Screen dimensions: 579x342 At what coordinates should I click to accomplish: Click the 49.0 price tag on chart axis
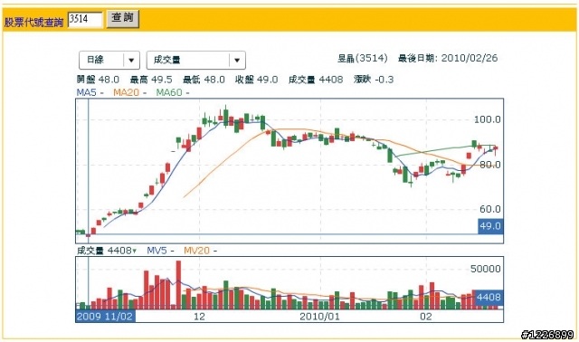[490, 226]
